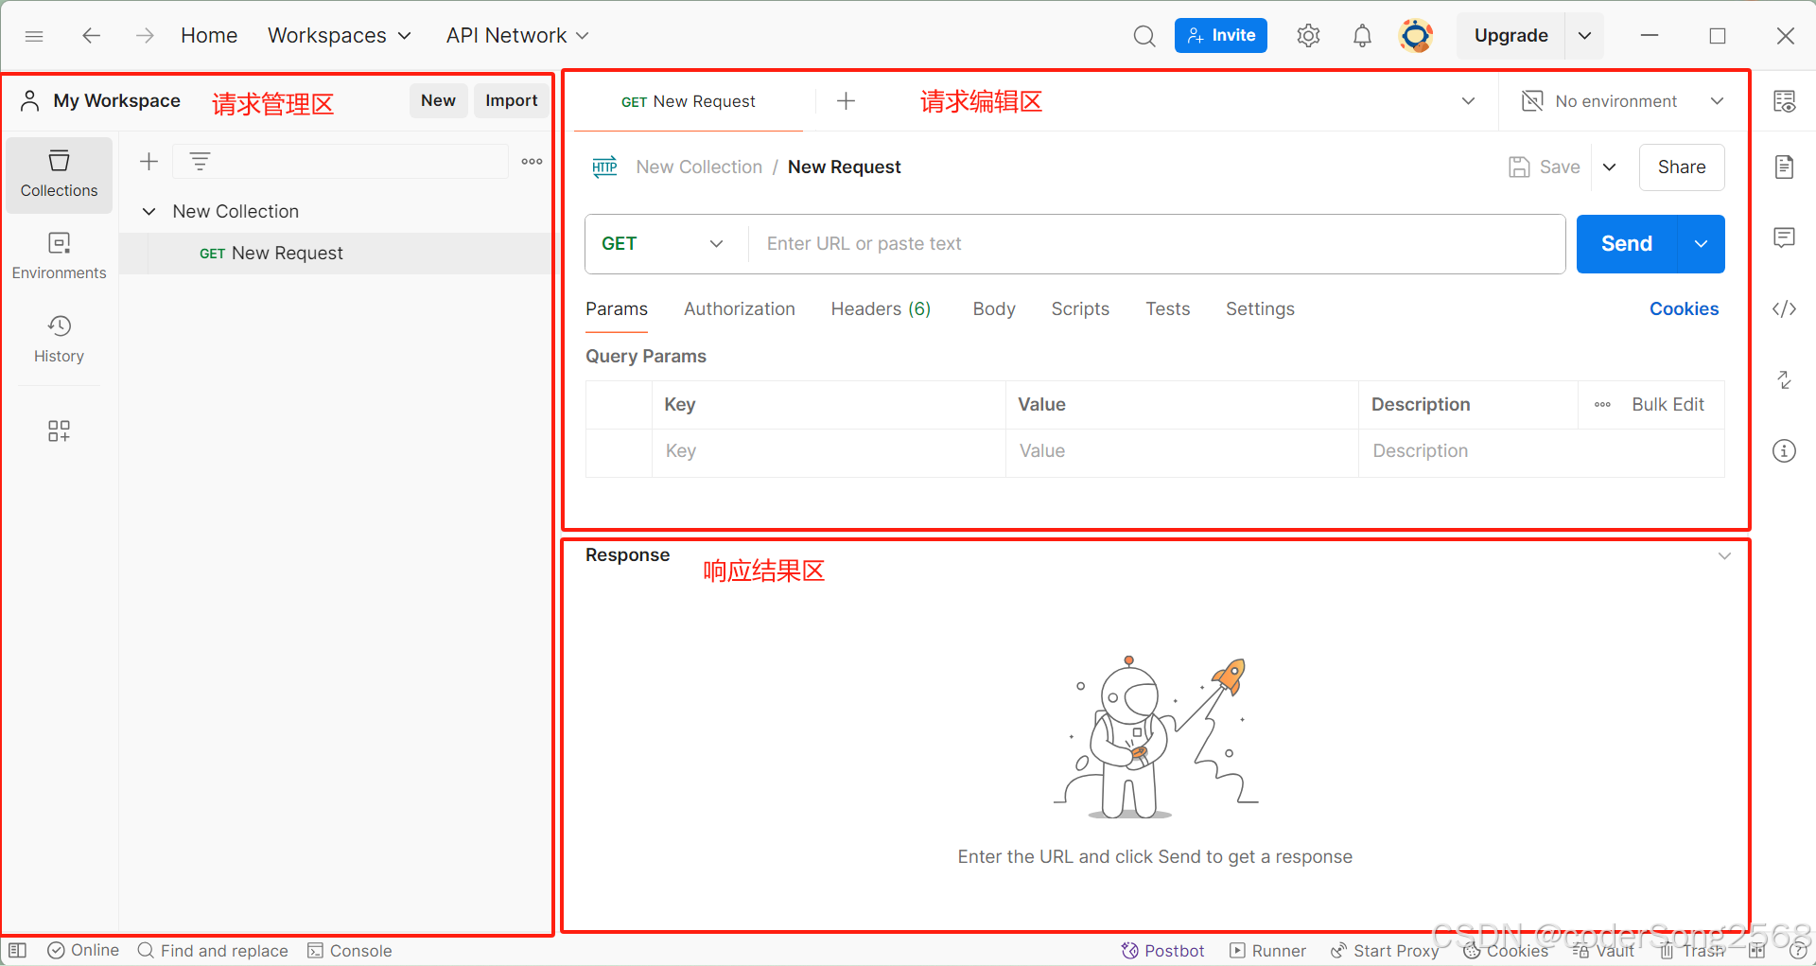Open Collections in the sidebar

(x=60, y=175)
